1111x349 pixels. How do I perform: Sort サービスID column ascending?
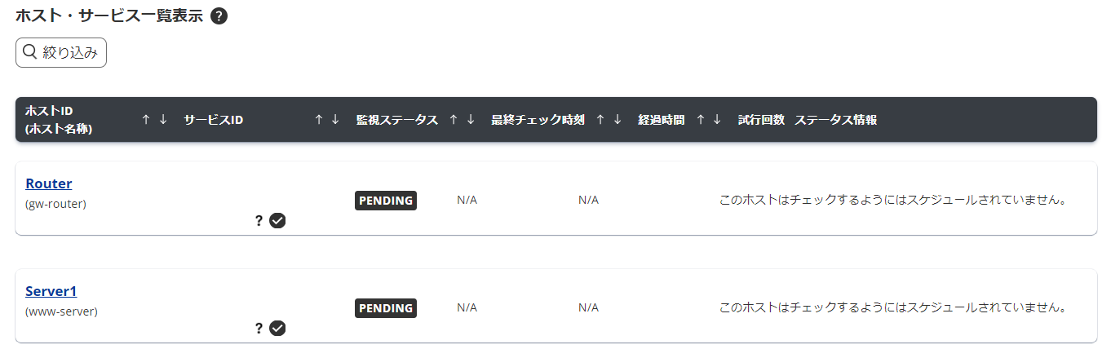coord(318,120)
